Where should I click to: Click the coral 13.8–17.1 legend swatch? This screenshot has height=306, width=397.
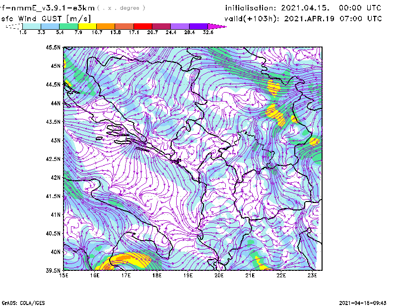[x=125, y=26]
